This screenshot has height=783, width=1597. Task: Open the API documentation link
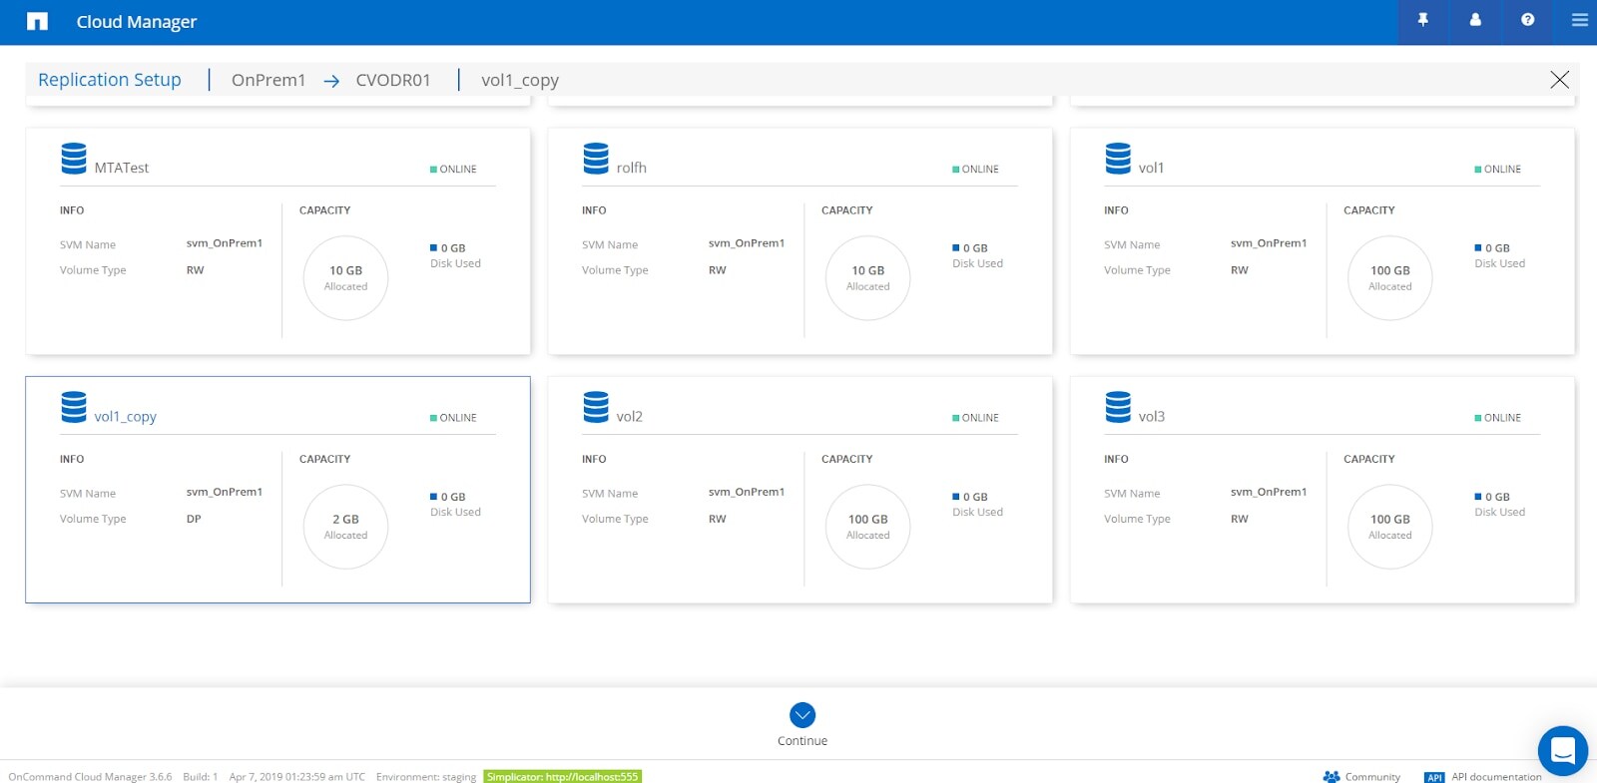(x=1483, y=776)
